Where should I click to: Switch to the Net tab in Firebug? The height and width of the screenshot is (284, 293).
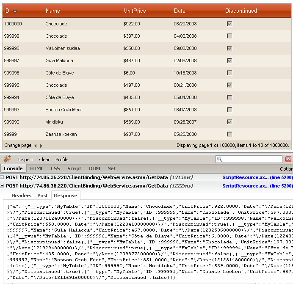pos(111,168)
